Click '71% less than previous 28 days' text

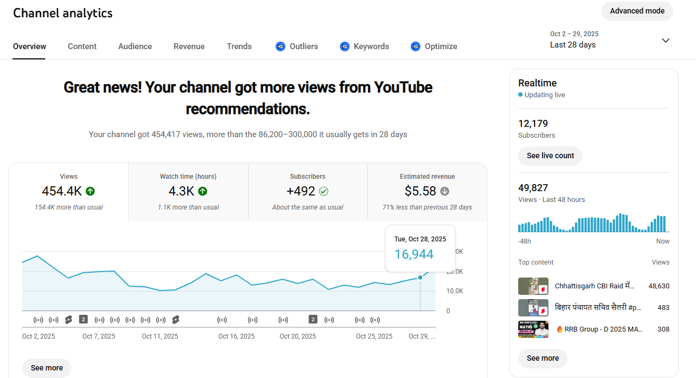[x=427, y=207]
